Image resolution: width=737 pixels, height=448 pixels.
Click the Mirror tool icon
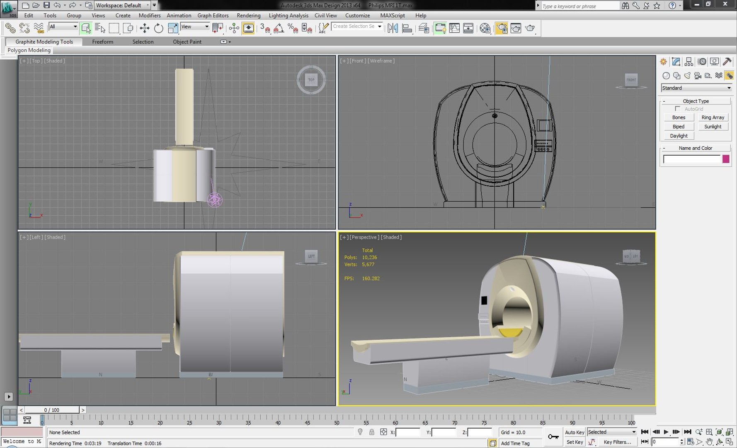point(393,28)
